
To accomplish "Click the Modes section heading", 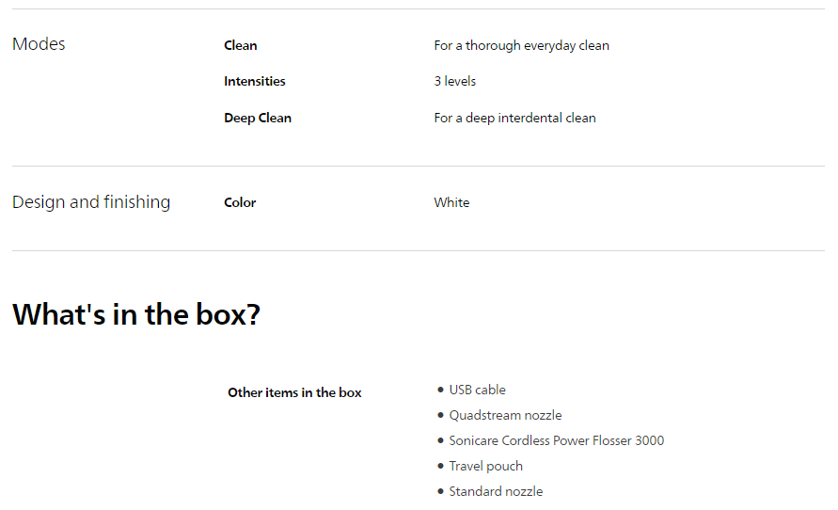I will pos(39,44).
